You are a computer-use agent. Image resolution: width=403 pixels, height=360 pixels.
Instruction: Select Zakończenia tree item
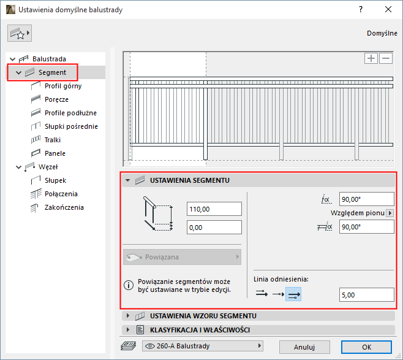coord(64,207)
